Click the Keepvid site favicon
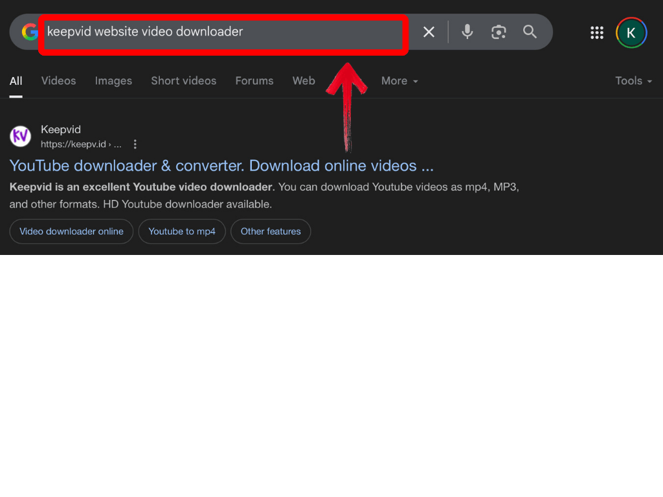Viewport: 663px width, 497px height. tap(20, 137)
